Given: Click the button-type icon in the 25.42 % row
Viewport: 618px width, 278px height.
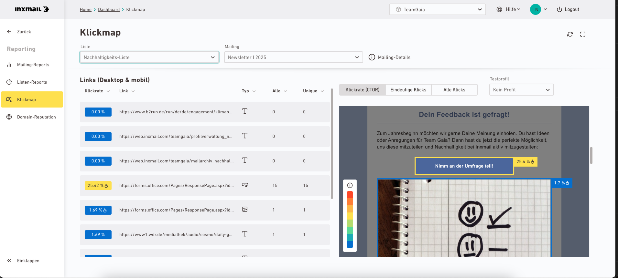Looking at the screenshot, I should pos(245,185).
